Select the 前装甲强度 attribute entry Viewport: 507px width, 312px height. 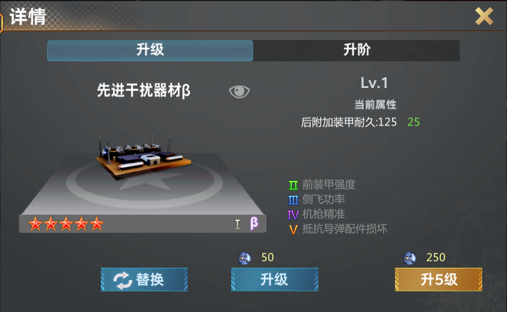pos(328,185)
